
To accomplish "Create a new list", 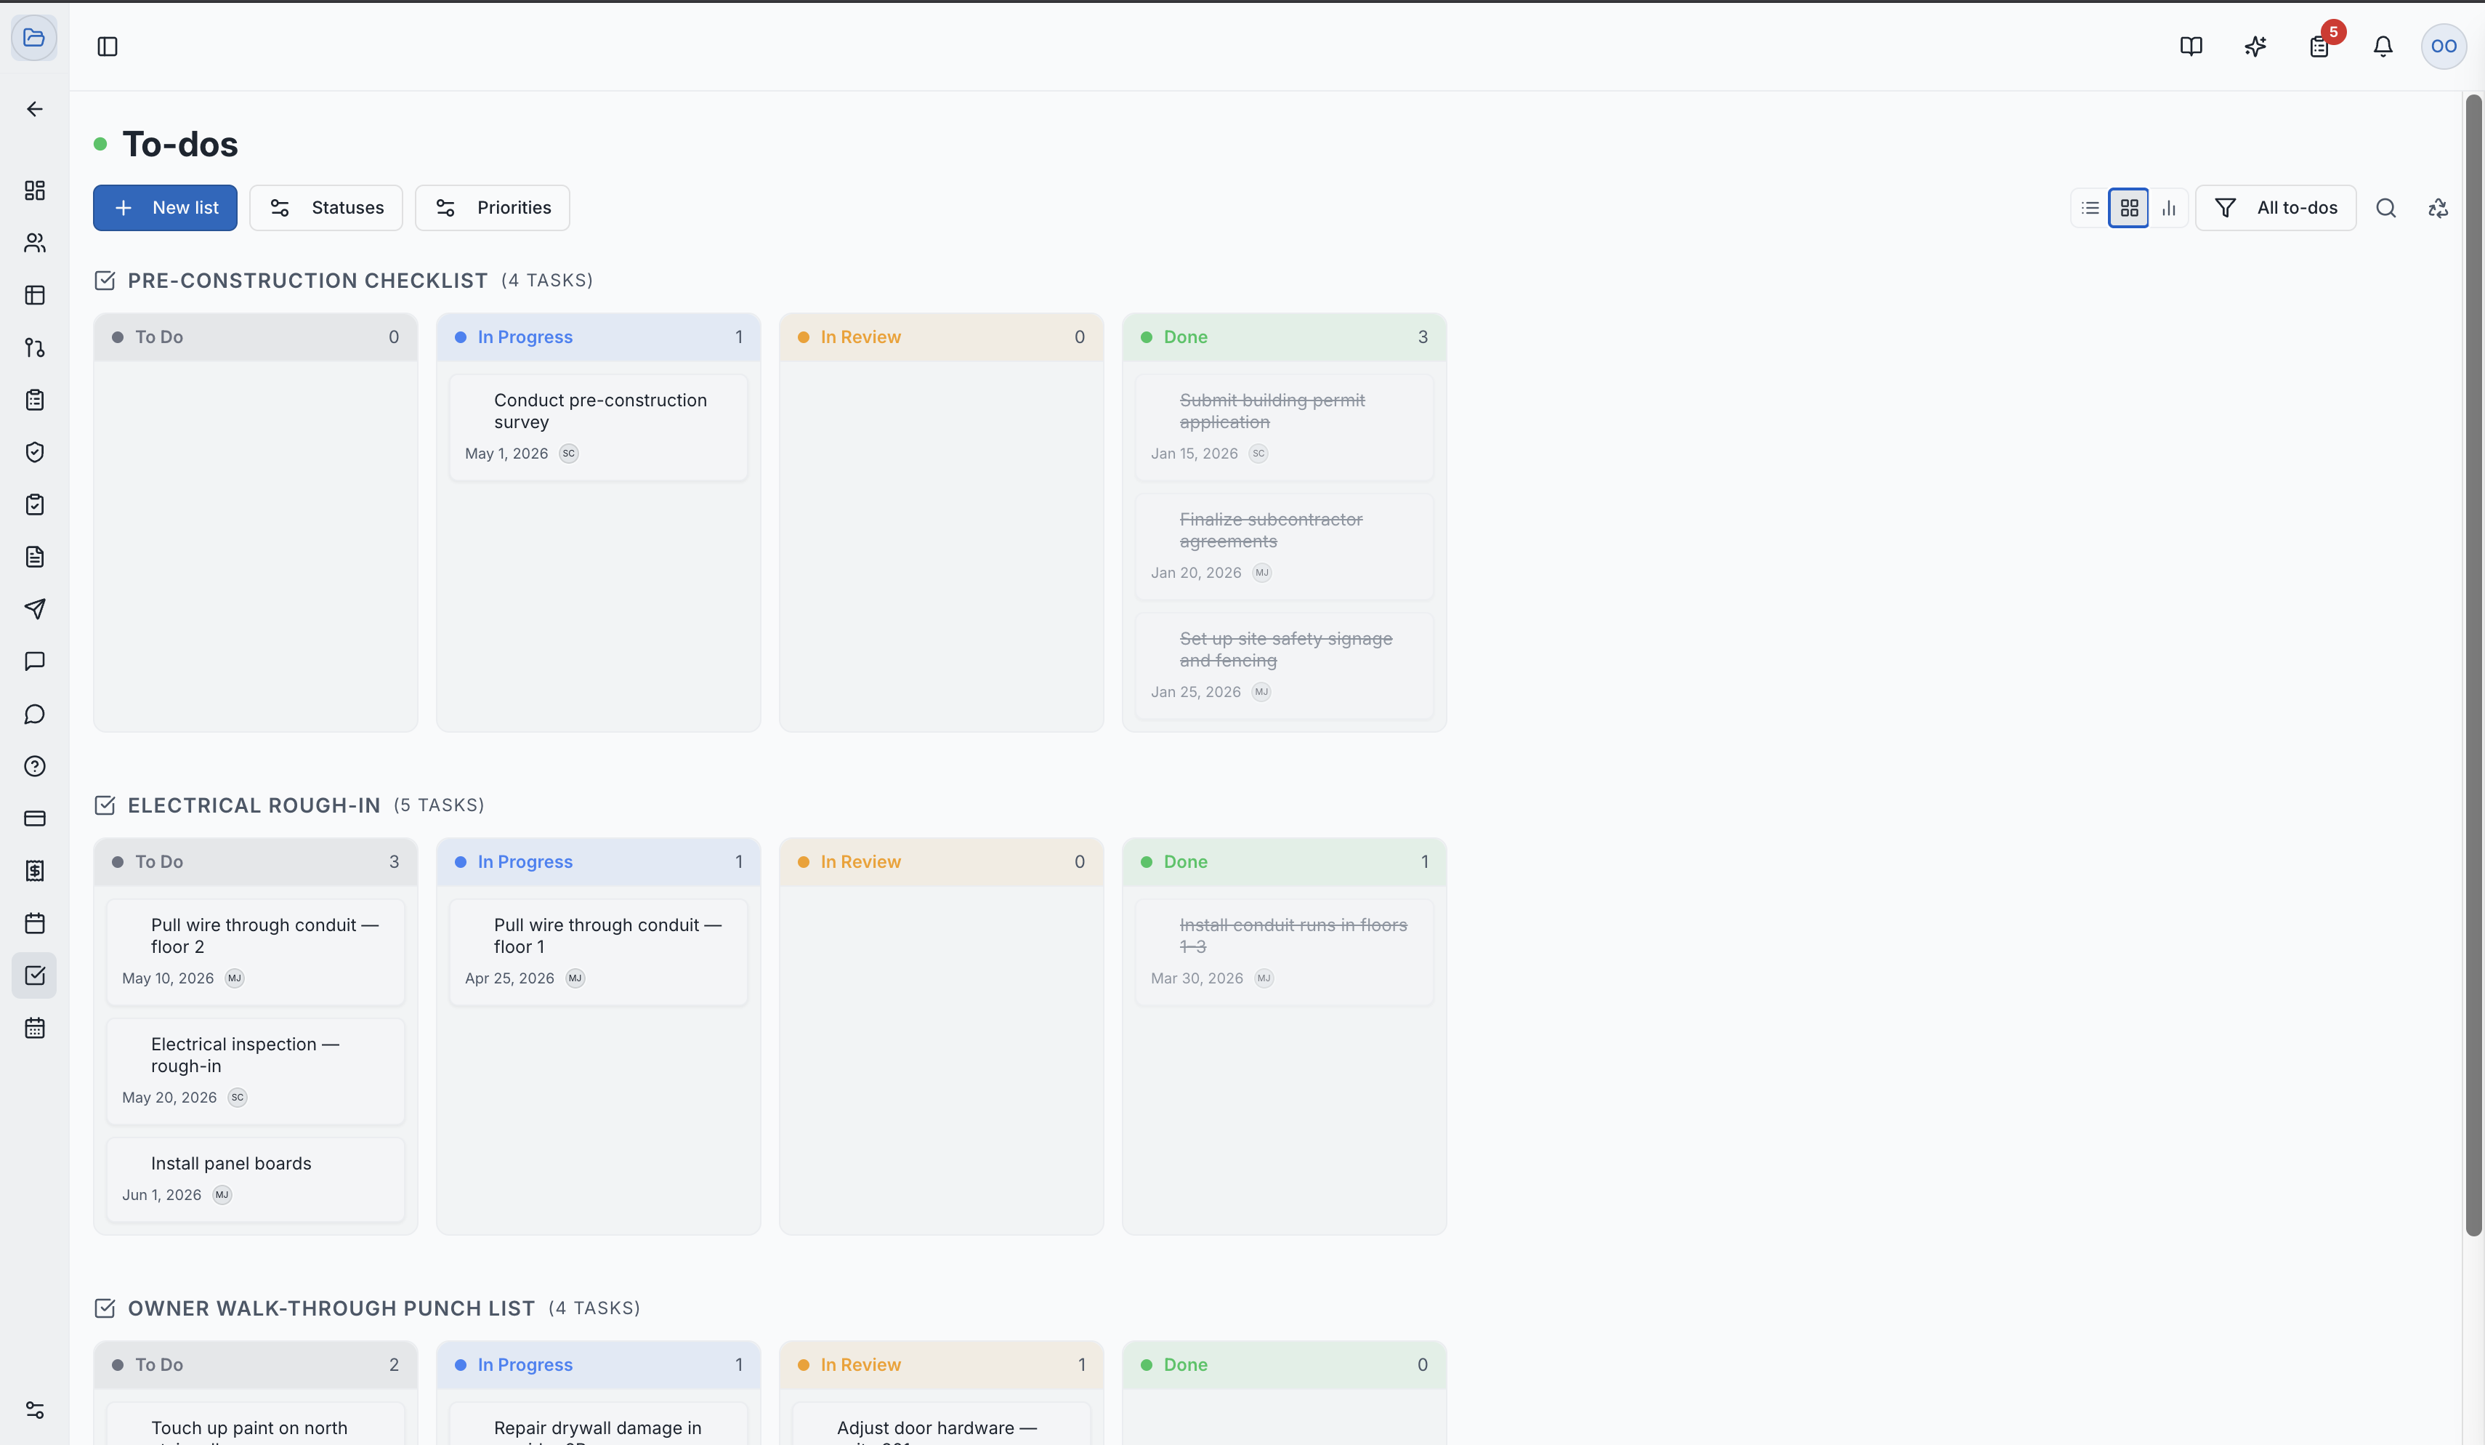I will point(166,208).
